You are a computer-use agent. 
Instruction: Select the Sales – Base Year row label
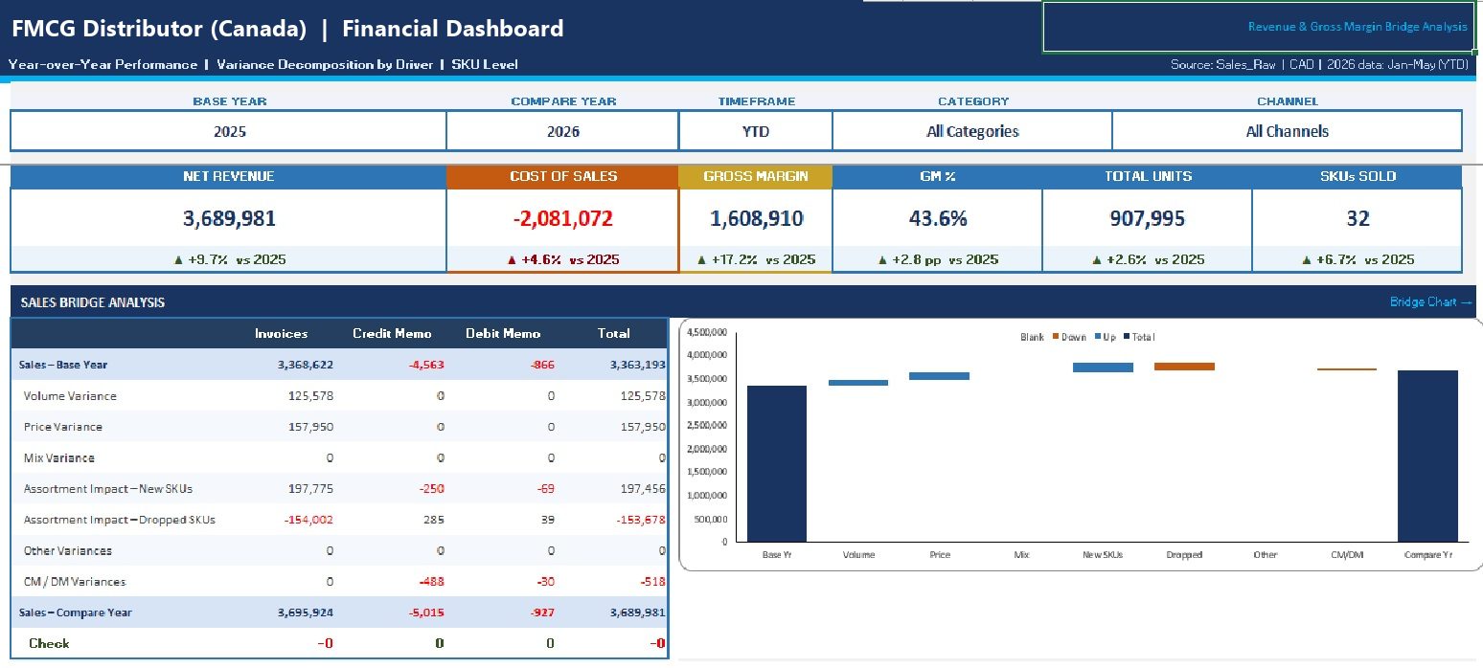(63, 365)
